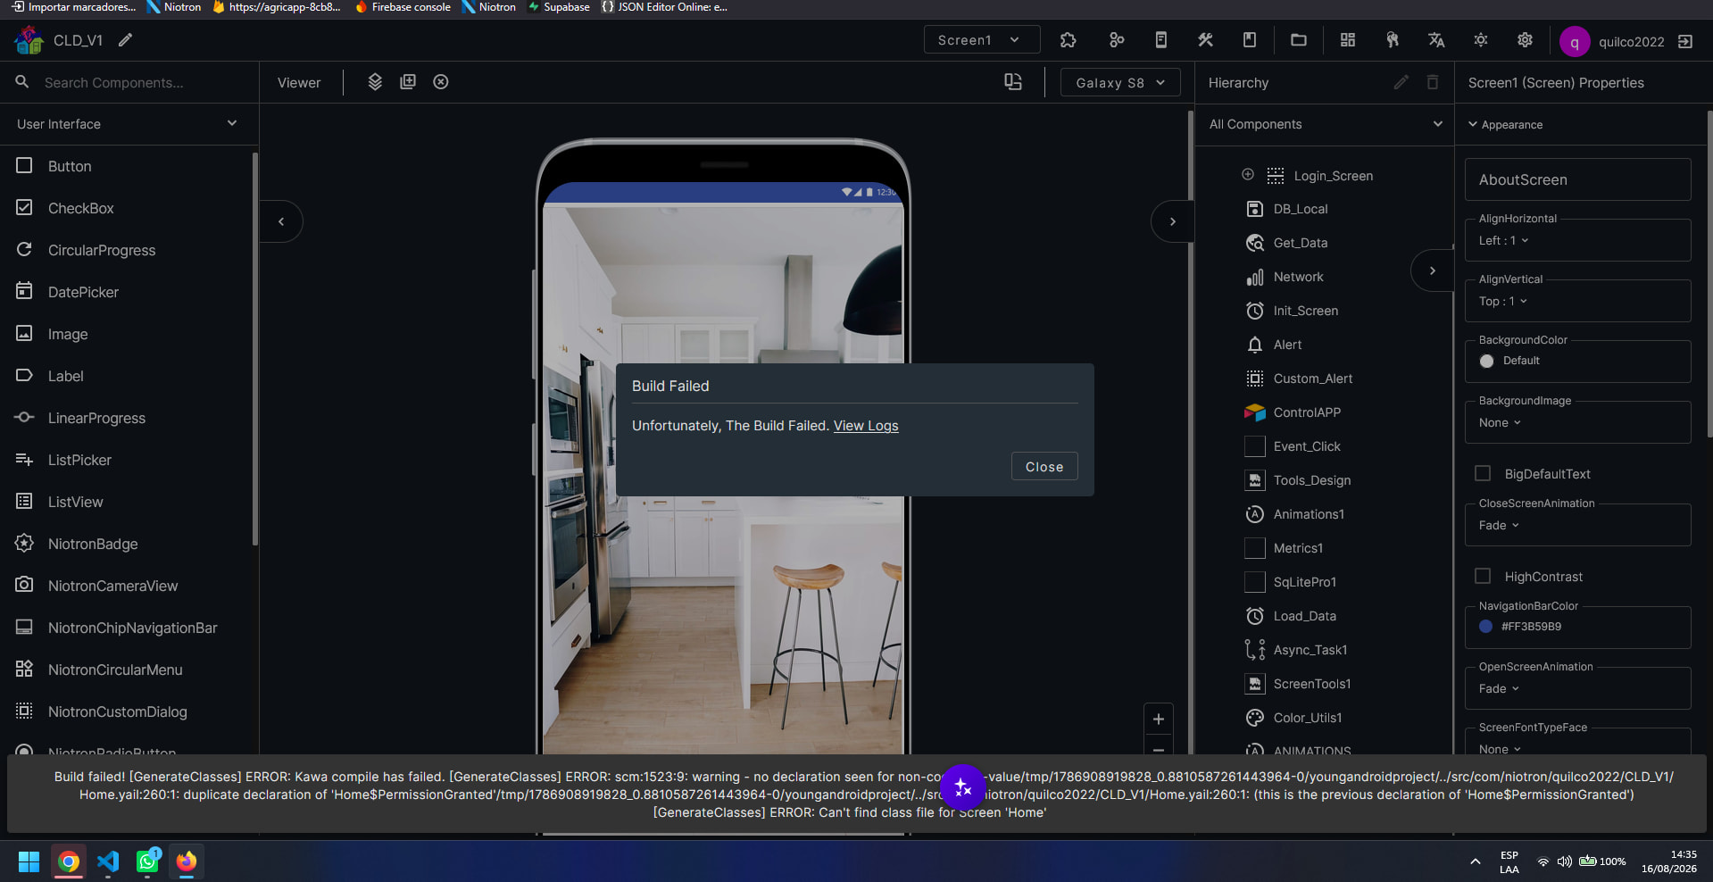Click the right arrow button at viewer edge

[1172, 221]
